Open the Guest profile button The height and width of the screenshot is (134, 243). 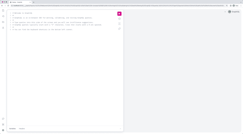[x=236, y=6]
